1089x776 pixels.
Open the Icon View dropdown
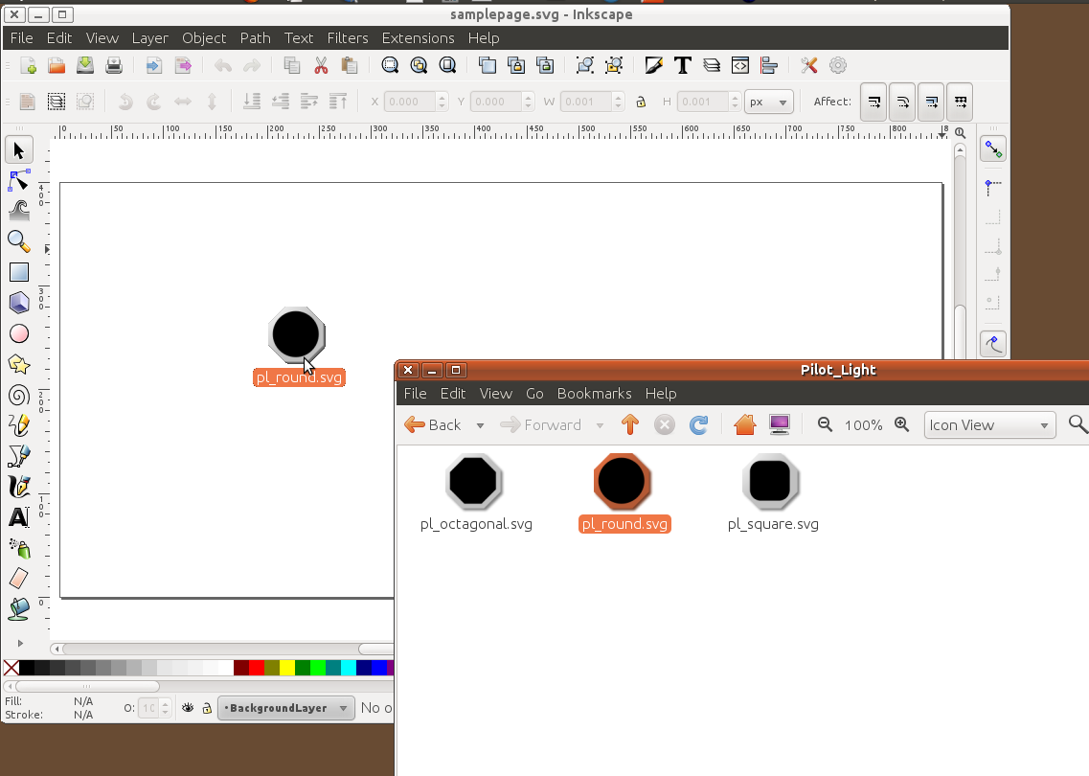[989, 425]
